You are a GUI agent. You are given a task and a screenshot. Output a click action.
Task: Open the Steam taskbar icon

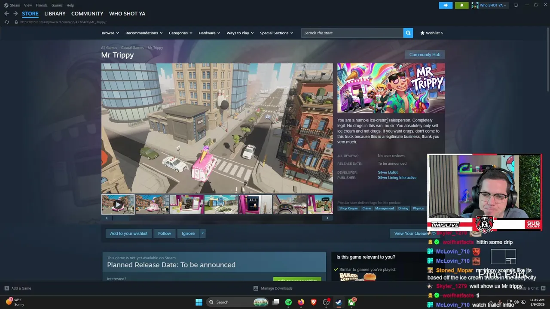tap(339, 302)
